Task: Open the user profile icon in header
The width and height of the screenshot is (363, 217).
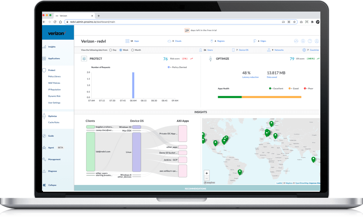Action: click(x=317, y=41)
